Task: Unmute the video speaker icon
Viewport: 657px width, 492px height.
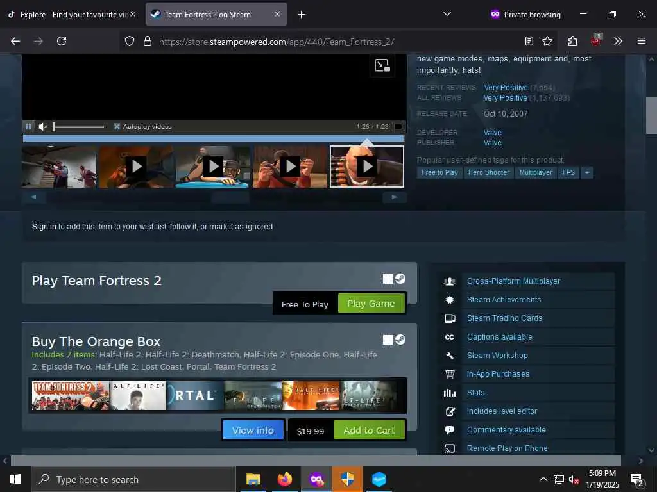Action: (43, 126)
